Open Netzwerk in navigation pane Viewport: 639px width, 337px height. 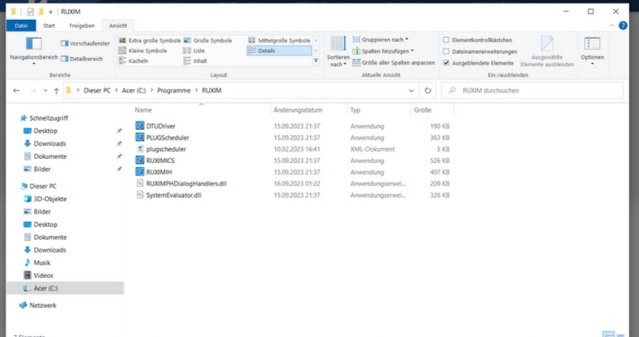coord(43,306)
